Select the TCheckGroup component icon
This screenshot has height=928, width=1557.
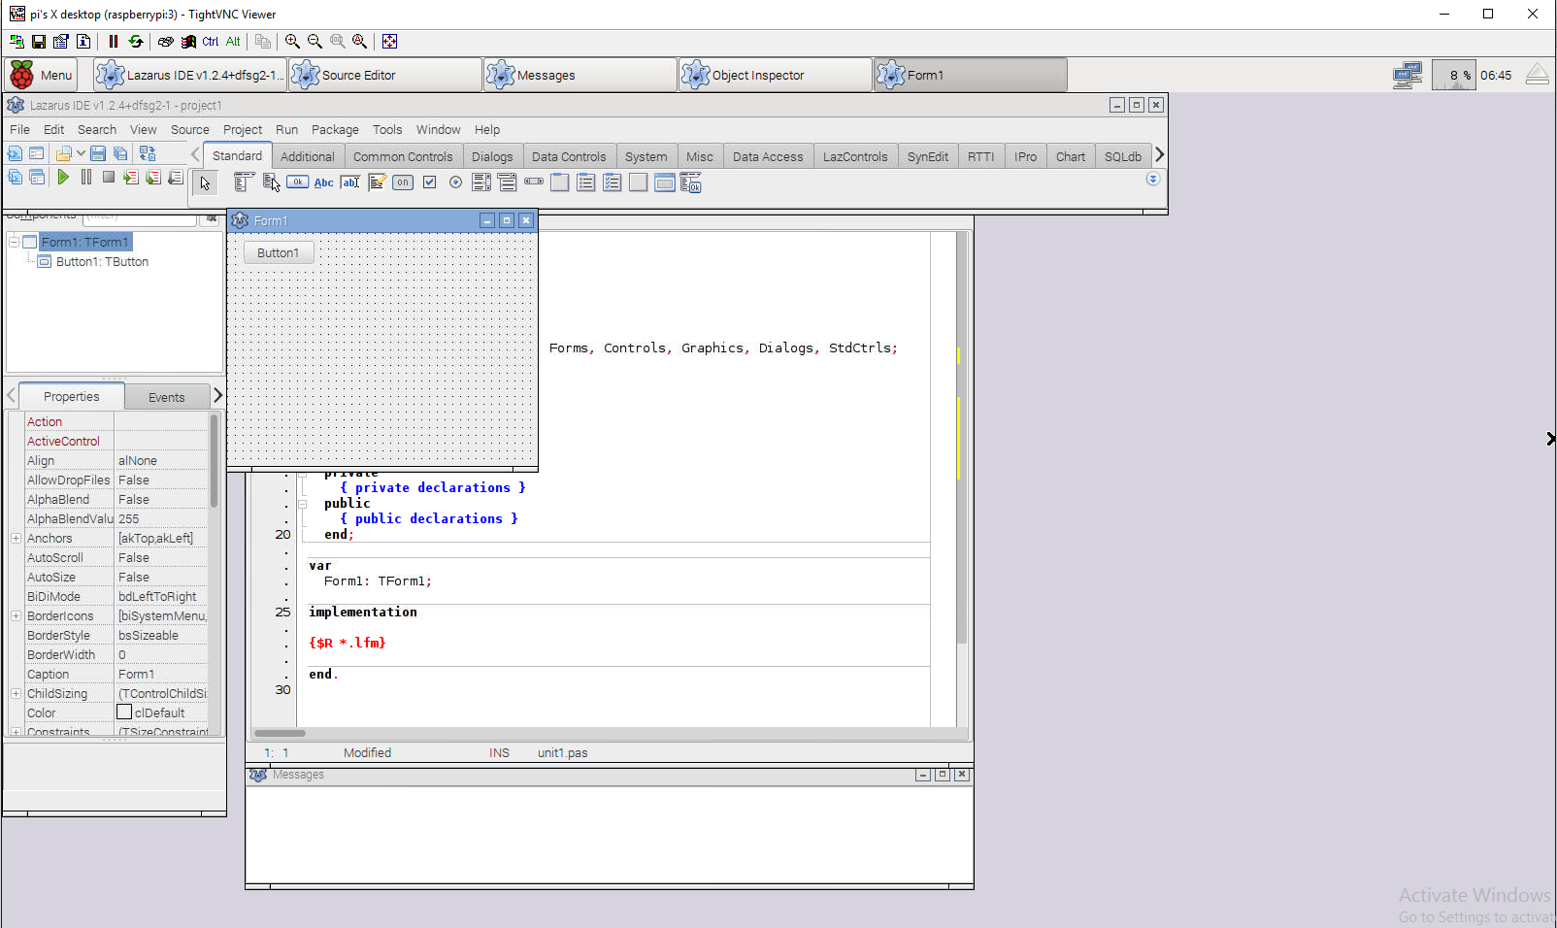(613, 182)
